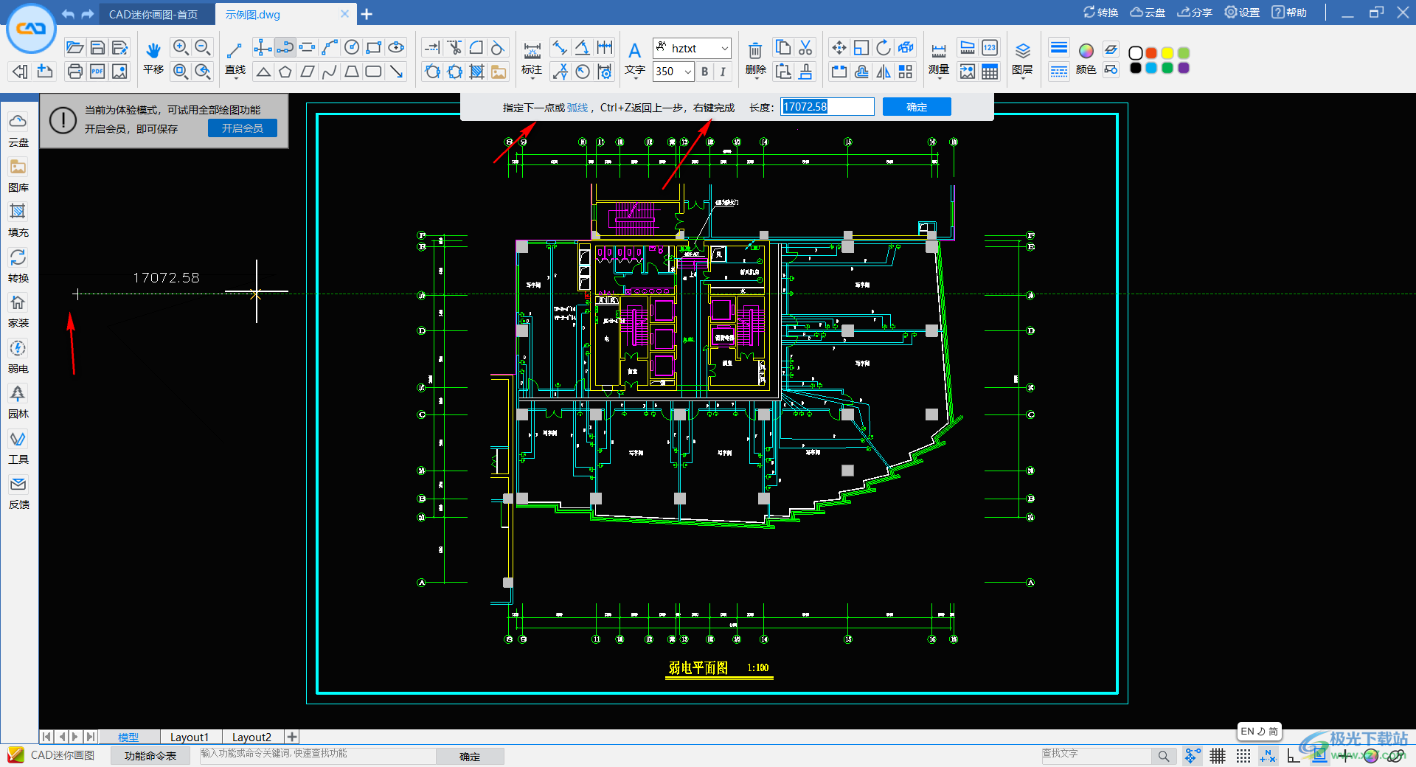This screenshot has width=1416, height=767.
Task: Open the 设置 settings menu
Action: 1242,13
